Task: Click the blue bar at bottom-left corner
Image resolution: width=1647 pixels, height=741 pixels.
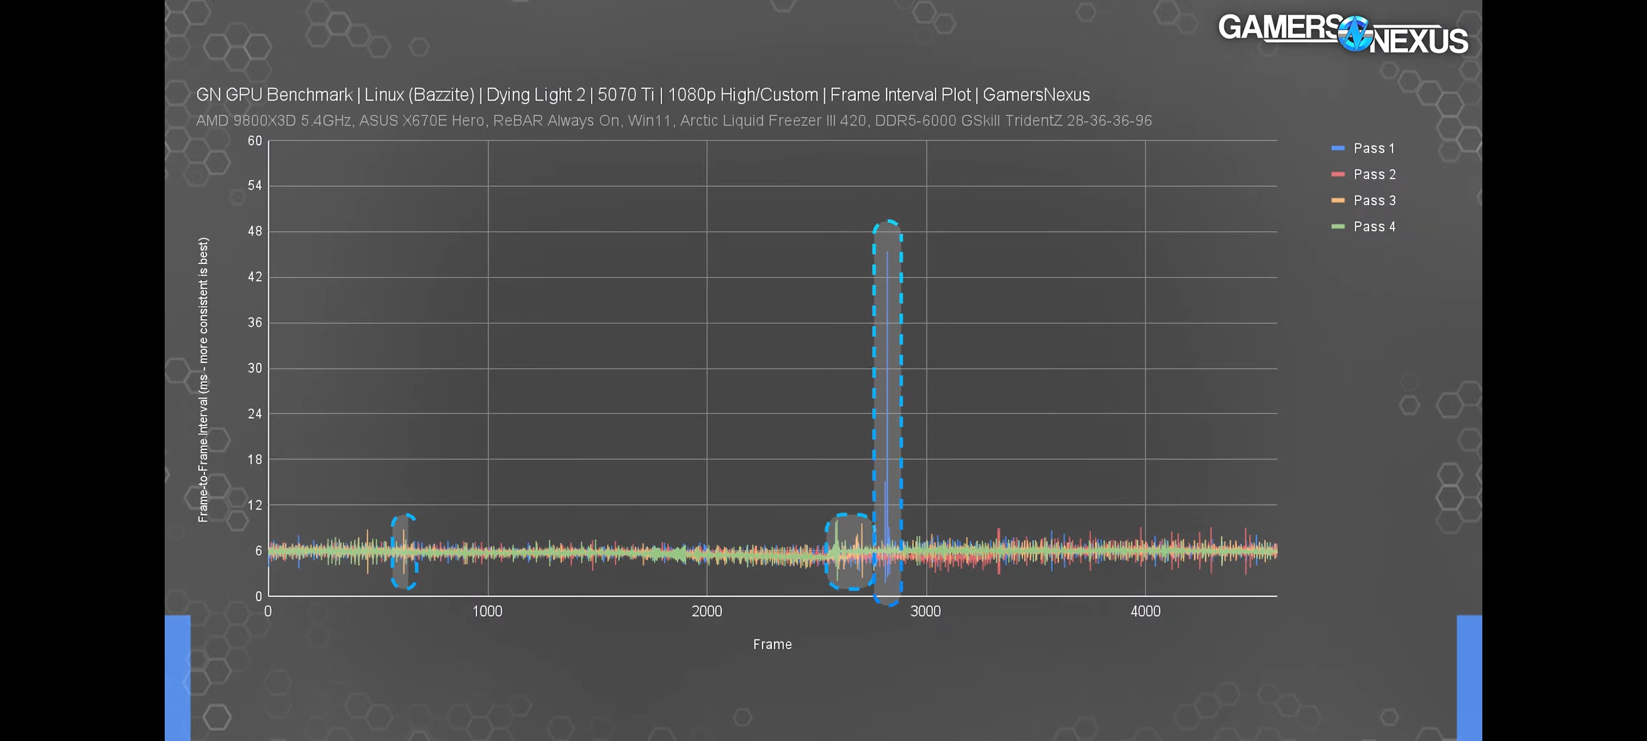Action: tap(178, 677)
